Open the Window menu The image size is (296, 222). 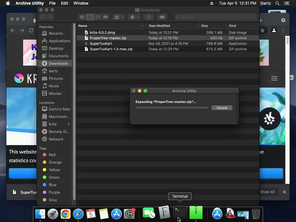pyautogui.click(x=81, y=3)
